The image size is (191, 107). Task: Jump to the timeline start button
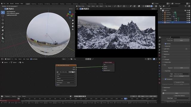tap(75, 96)
